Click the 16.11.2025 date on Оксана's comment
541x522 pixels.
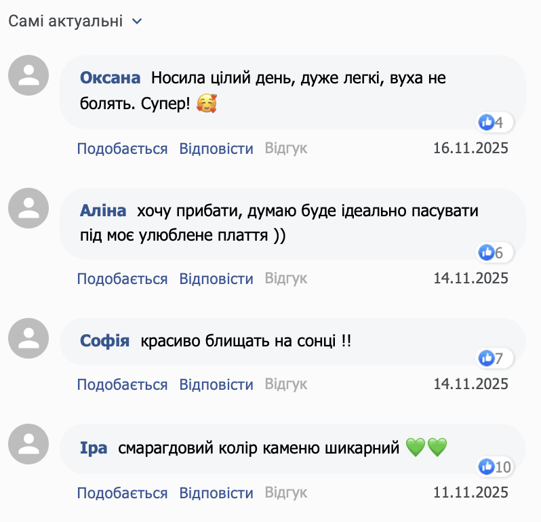[x=470, y=148]
